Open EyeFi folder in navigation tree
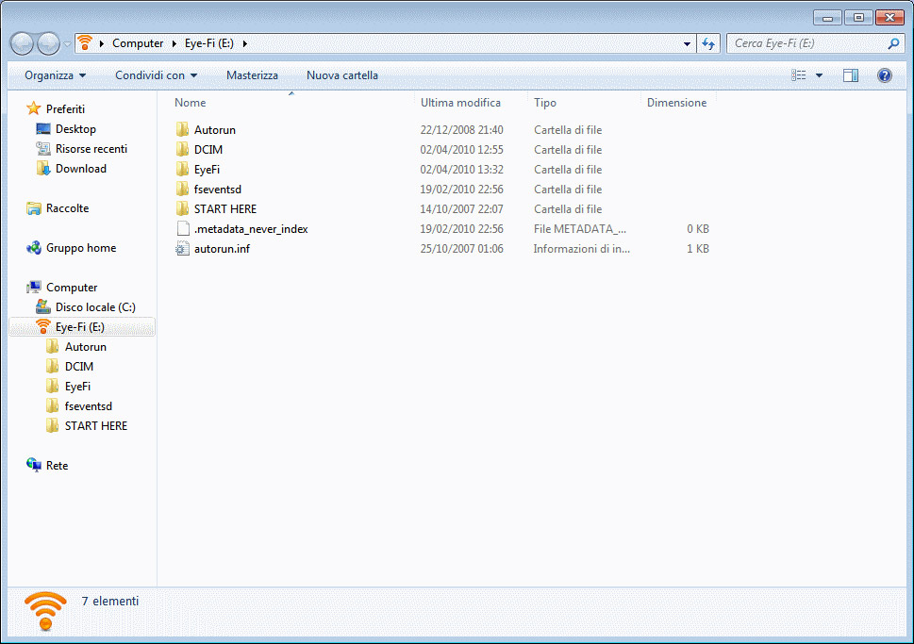Image resolution: width=914 pixels, height=644 pixels. pyautogui.click(x=77, y=387)
